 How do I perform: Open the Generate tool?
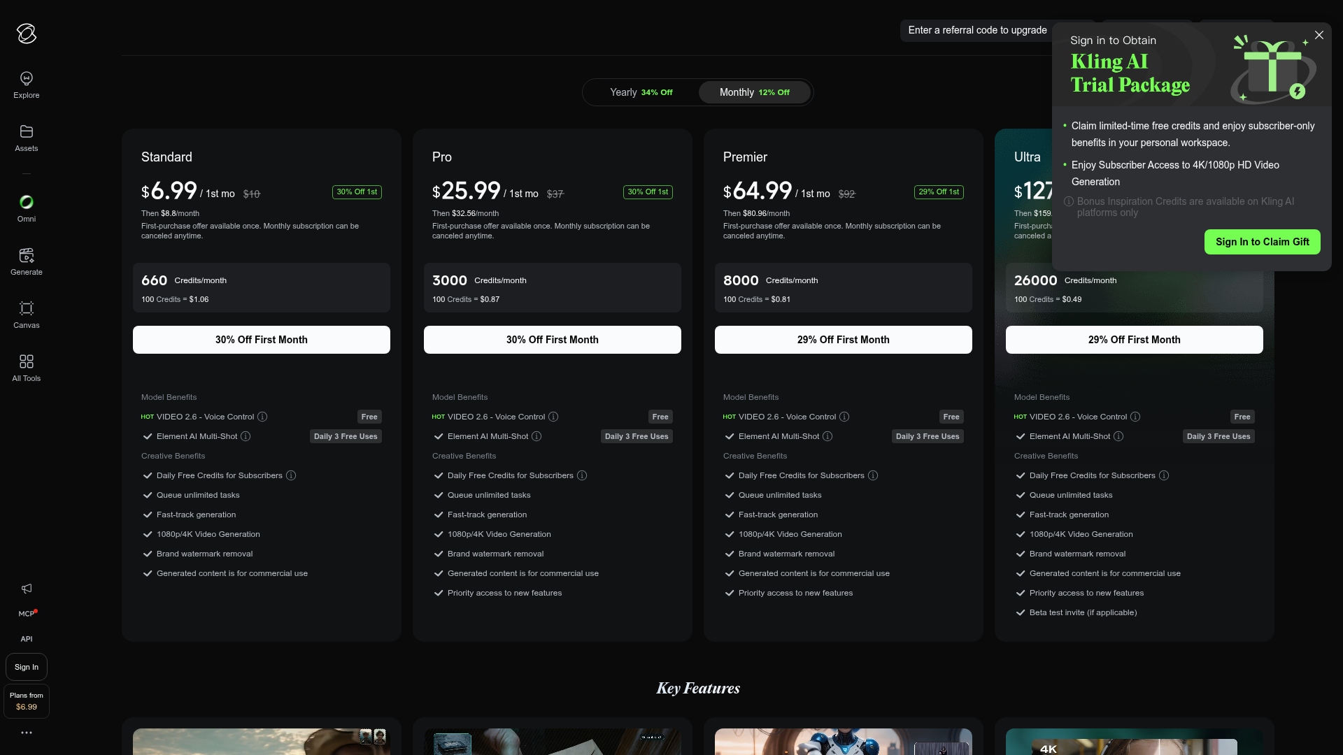point(27,262)
